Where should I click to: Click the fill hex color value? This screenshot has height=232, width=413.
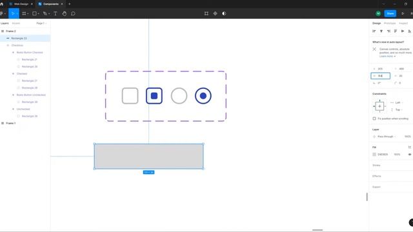pyautogui.click(x=383, y=155)
